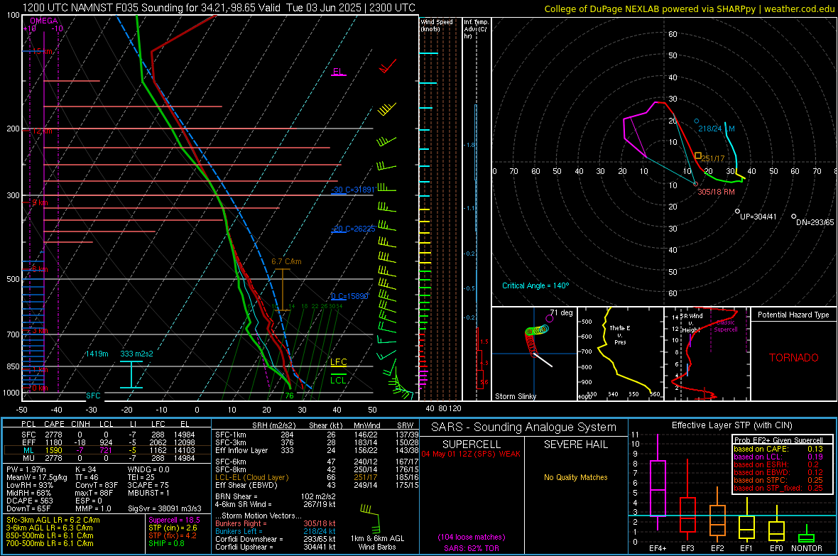
Task: Click the 'Prob EF2+ Given Supercell' legend title
Action: point(778,440)
